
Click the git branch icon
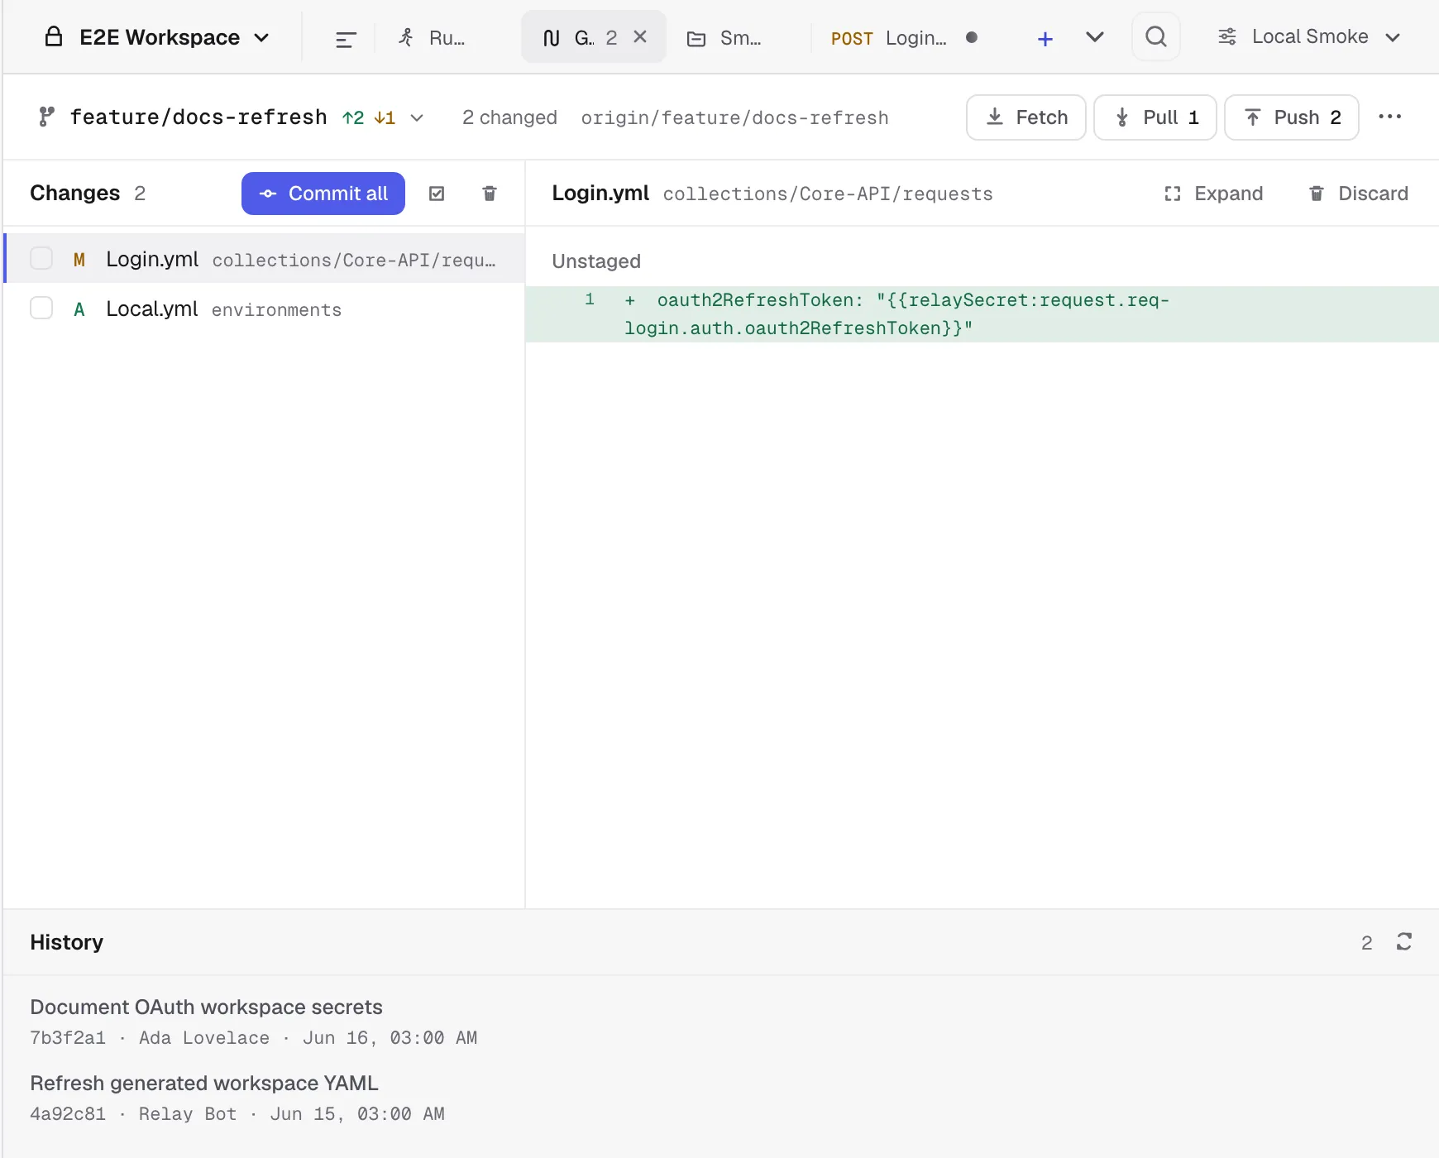pyautogui.click(x=47, y=117)
